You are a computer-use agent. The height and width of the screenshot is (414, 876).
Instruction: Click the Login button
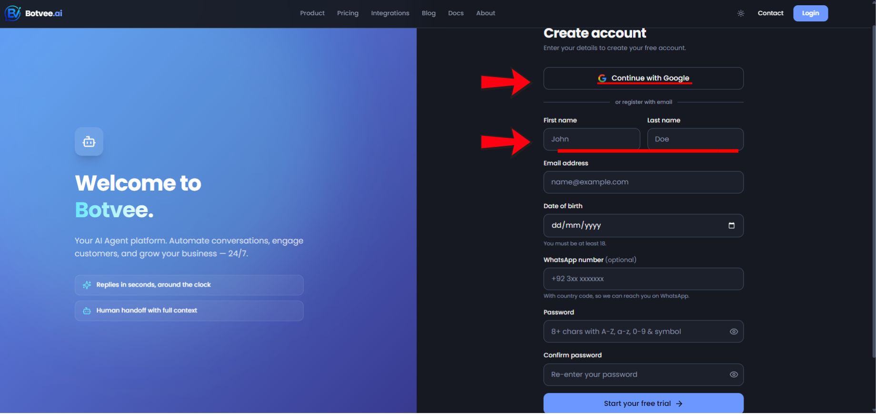[x=810, y=13]
